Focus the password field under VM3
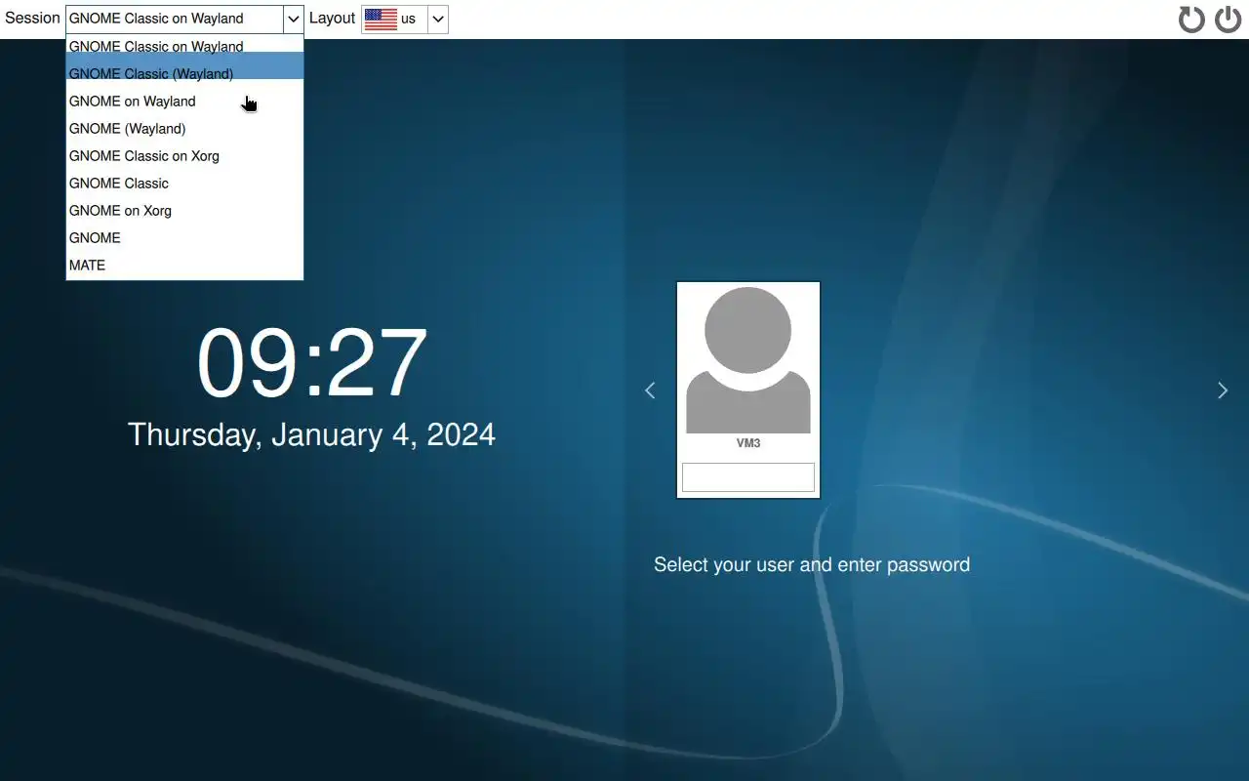 coord(748,477)
